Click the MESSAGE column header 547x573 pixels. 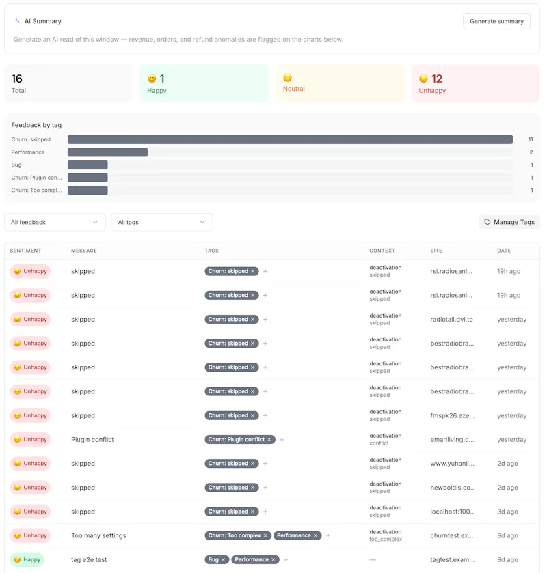tap(84, 251)
